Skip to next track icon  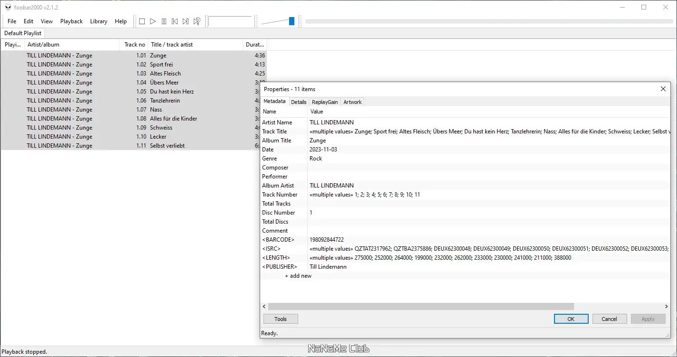186,21
